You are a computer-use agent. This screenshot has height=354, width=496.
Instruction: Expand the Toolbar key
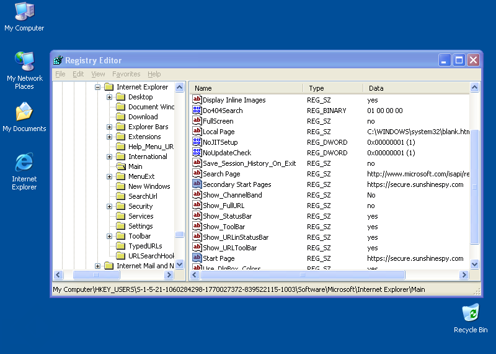click(x=110, y=236)
